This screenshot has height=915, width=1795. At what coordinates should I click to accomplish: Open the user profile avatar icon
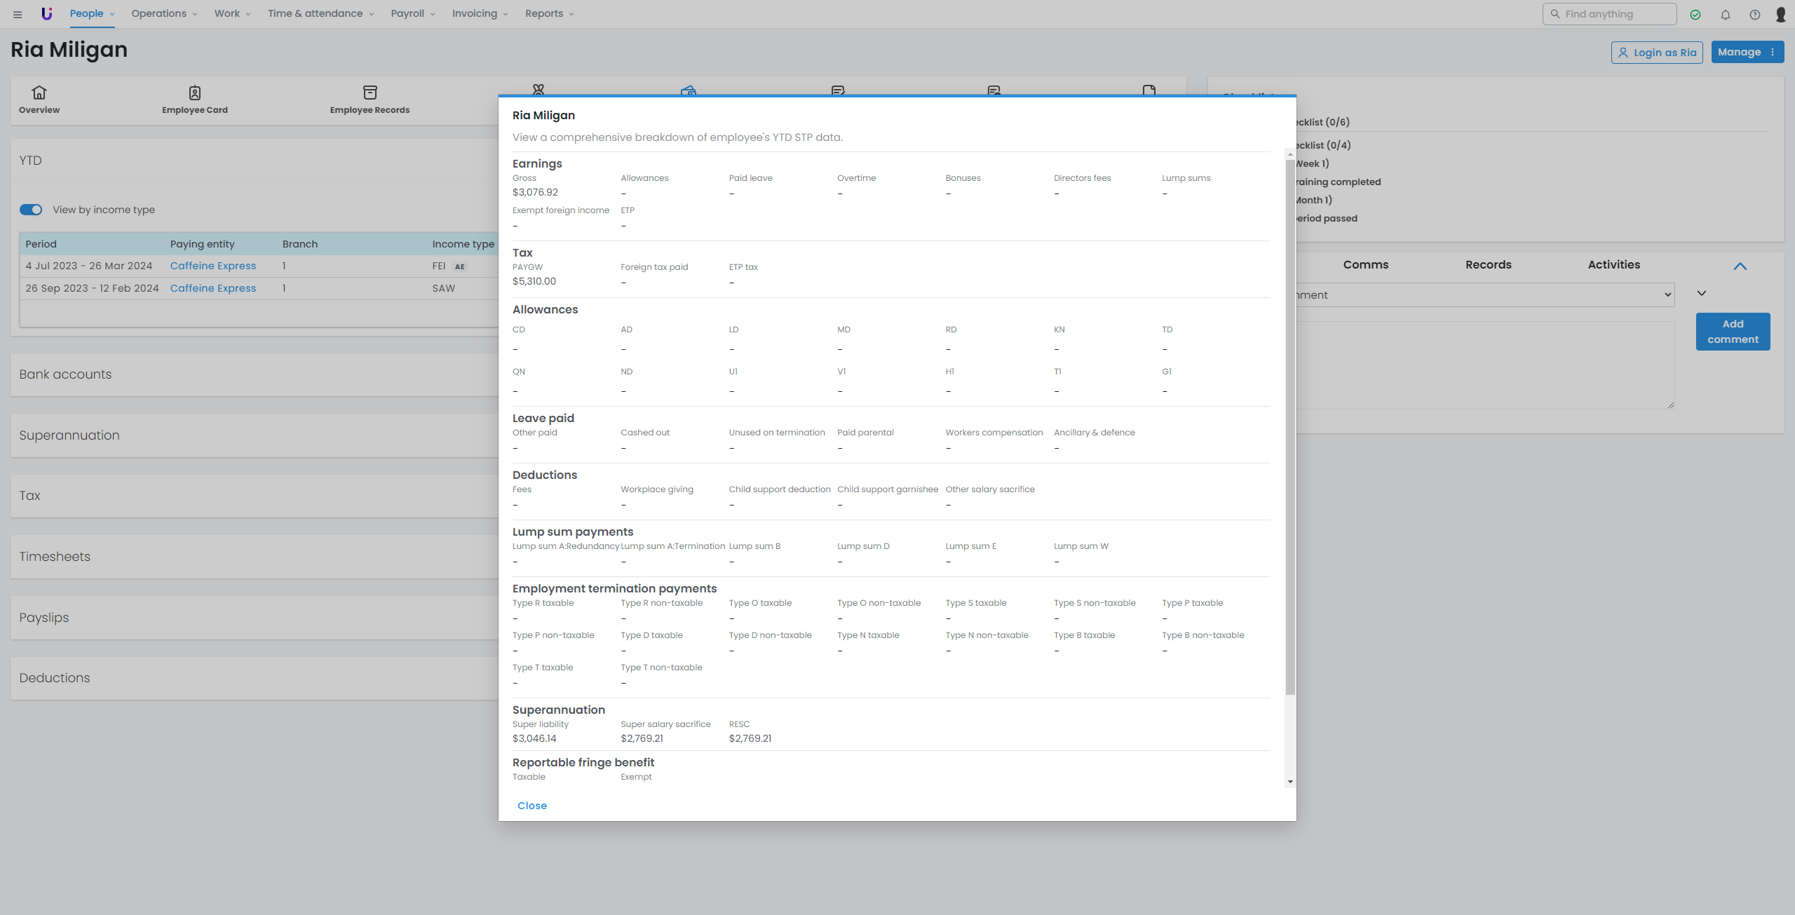(1780, 15)
